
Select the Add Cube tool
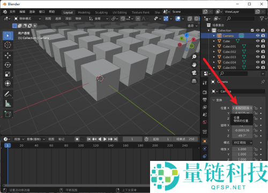8,114
